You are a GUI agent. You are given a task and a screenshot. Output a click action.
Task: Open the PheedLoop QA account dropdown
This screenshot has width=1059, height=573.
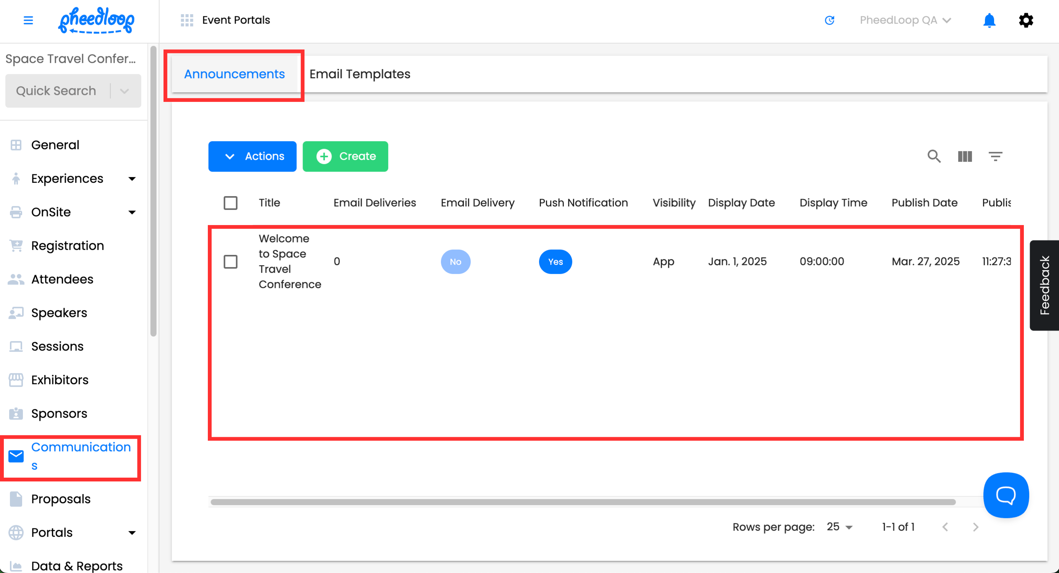[905, 20]
